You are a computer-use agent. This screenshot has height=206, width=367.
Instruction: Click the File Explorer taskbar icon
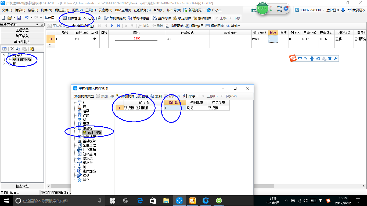(x=166, y=200)
